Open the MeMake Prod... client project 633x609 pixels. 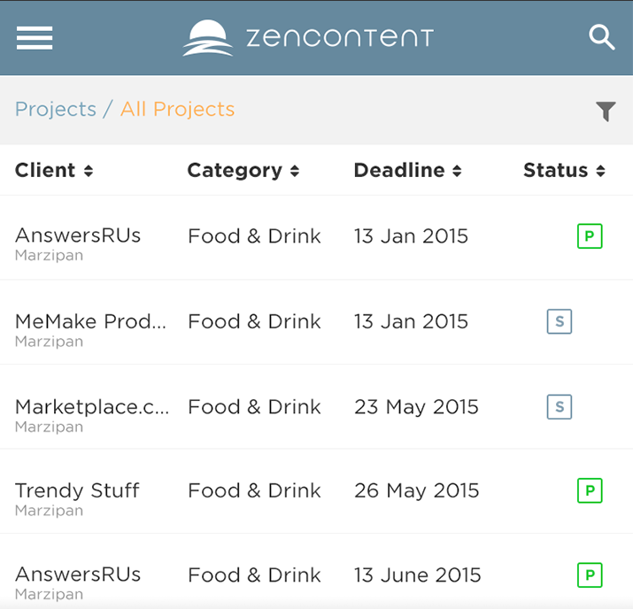pyautogui.click(x=90, y=322)
